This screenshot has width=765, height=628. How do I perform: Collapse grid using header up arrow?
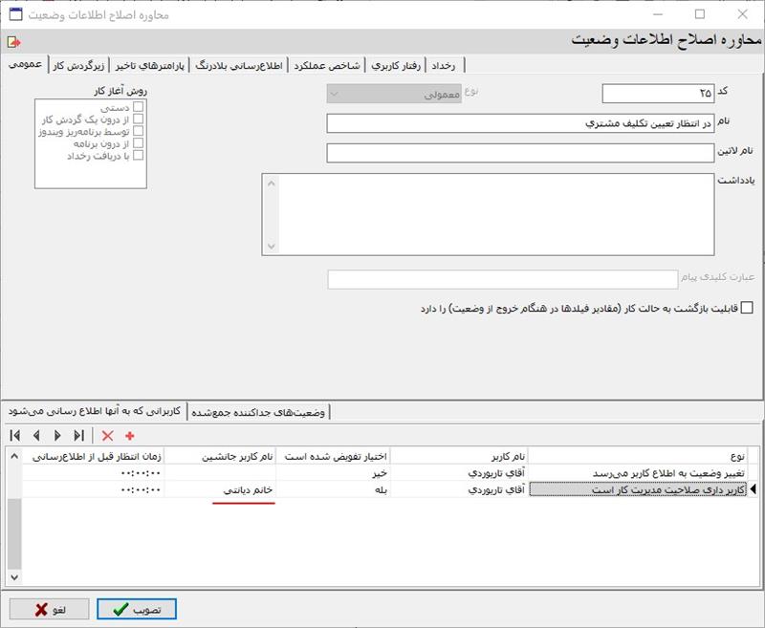click(x=13, y=456)
